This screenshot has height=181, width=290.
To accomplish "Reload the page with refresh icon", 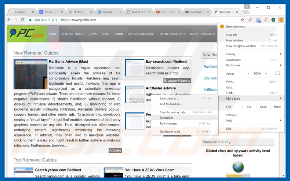I will pyautogui.click(x=22, y=20).
